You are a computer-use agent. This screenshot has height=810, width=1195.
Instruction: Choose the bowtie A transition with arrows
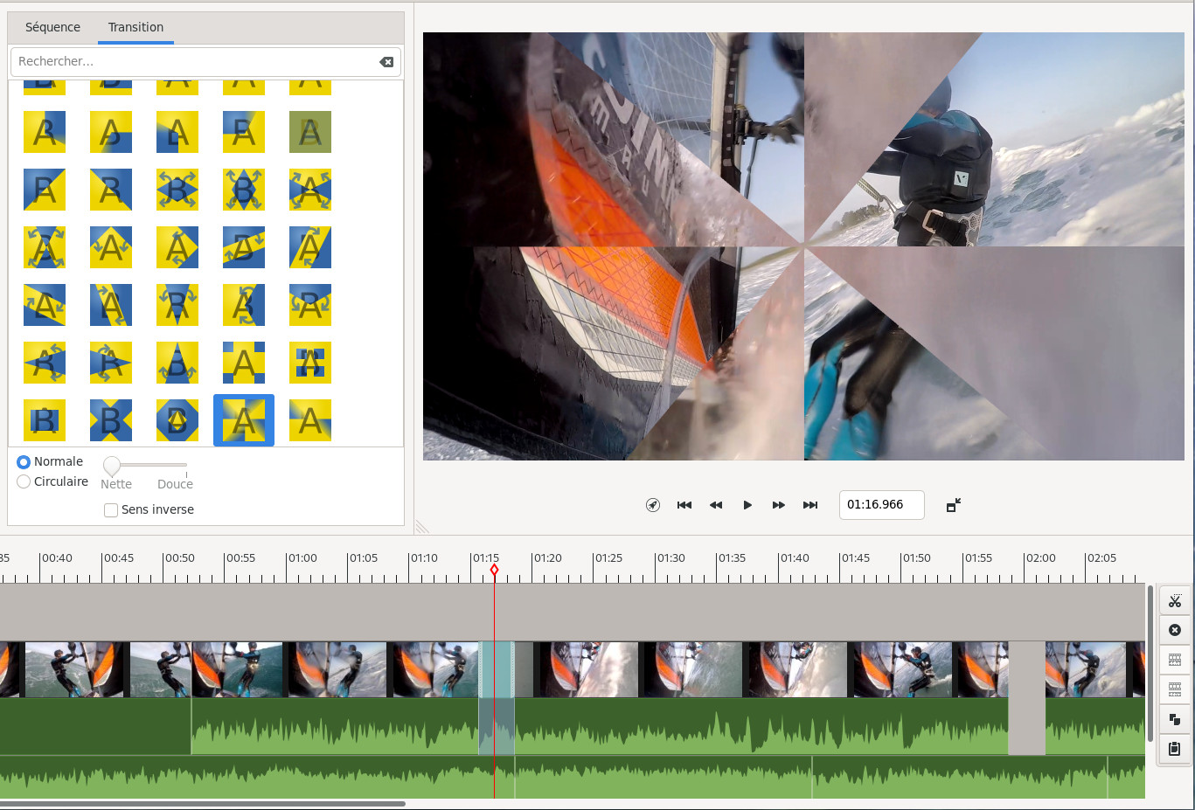pos(310,190)
